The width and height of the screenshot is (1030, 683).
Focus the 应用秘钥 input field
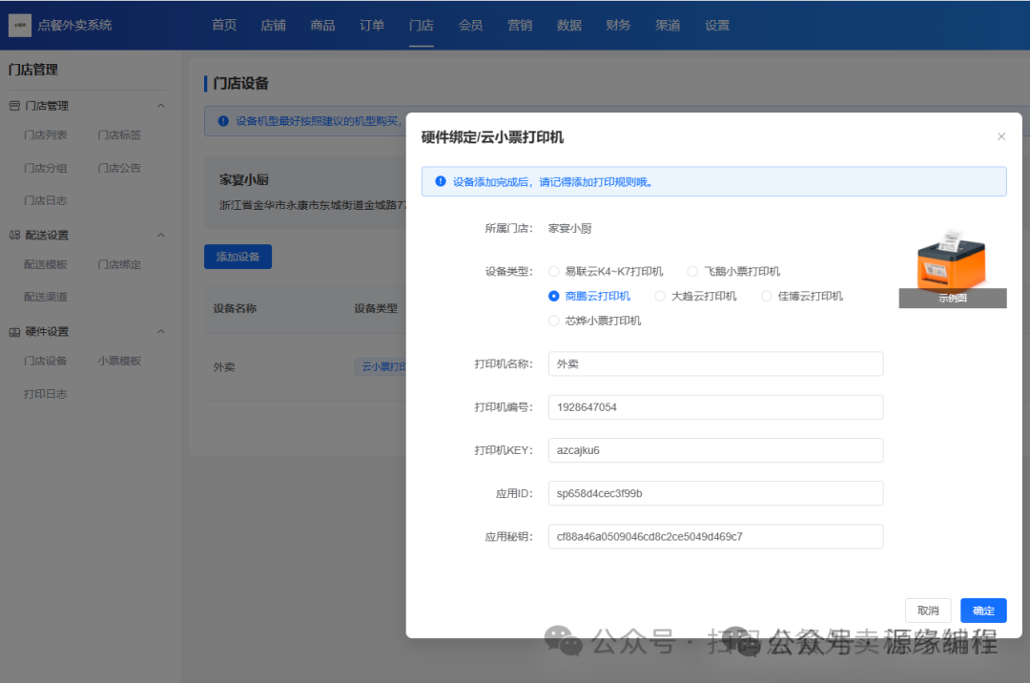pos(715,536)
